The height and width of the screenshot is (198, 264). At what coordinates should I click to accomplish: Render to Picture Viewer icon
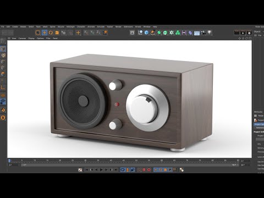243,32
